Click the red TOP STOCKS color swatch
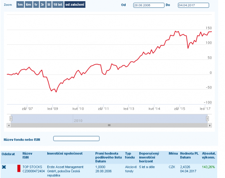 click(x=19, y=169)
